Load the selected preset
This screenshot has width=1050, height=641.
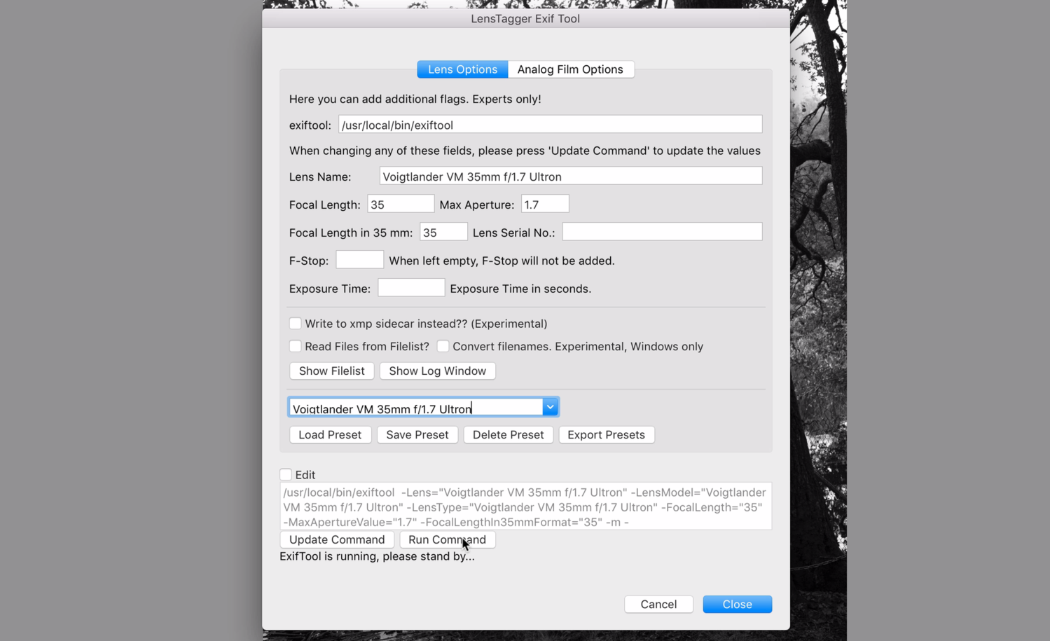click(x=330, y=434)
